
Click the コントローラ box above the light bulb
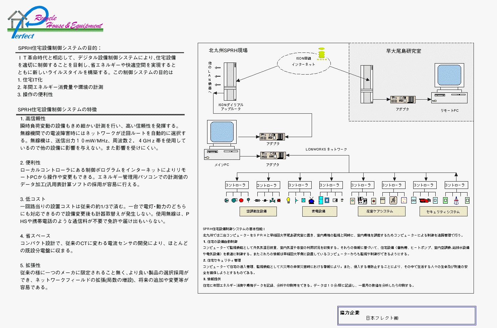click(x=300, y=185)
